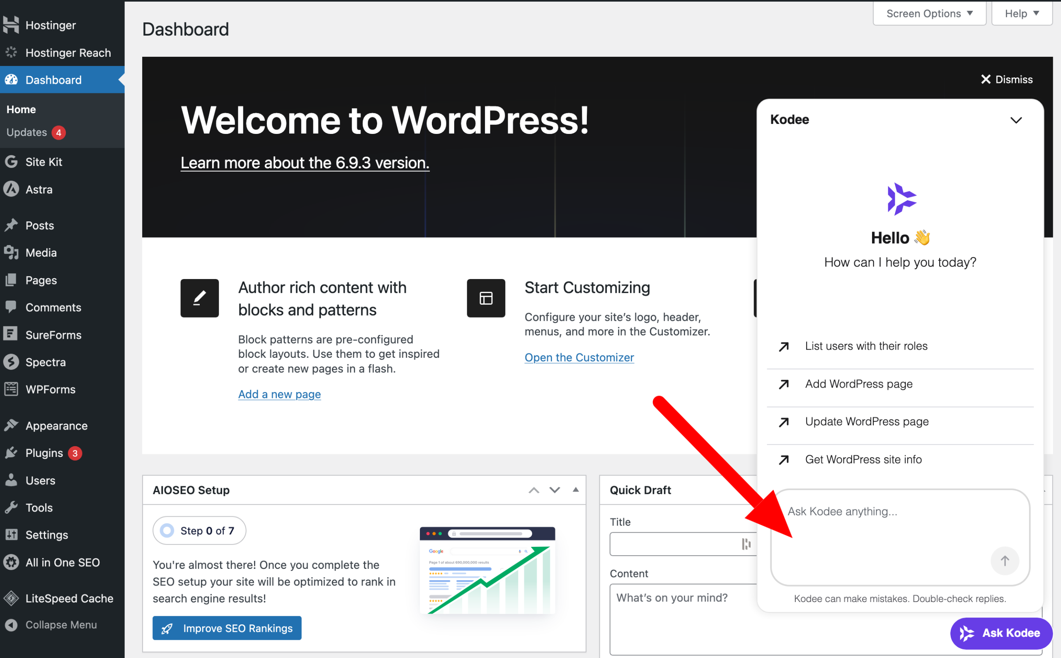Click the All in One SEO gear icon
This screenshot has height=658, width=1061.
pos(11,562)
